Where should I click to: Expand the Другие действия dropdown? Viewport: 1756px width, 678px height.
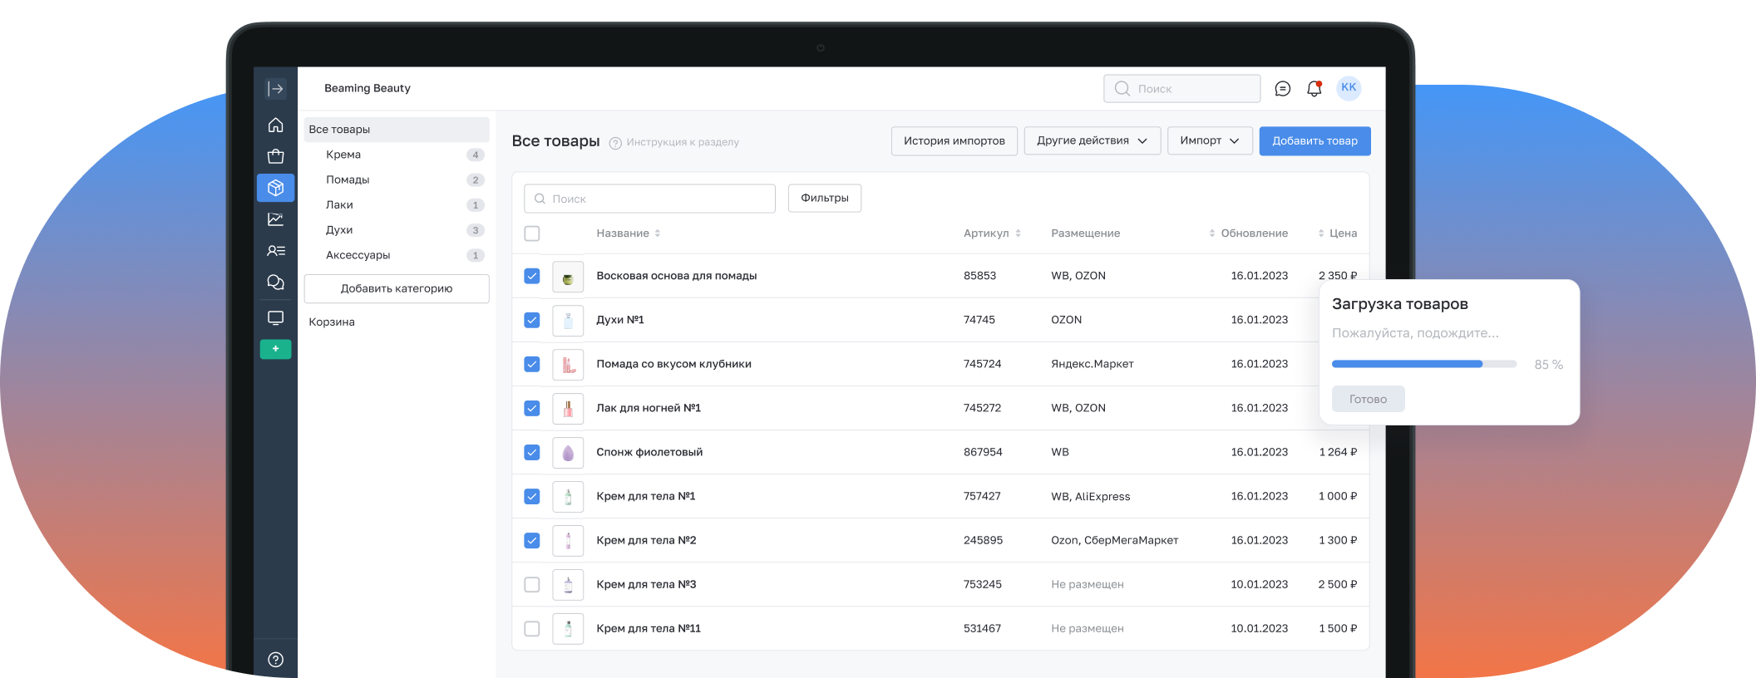(x=1092, y=141)
